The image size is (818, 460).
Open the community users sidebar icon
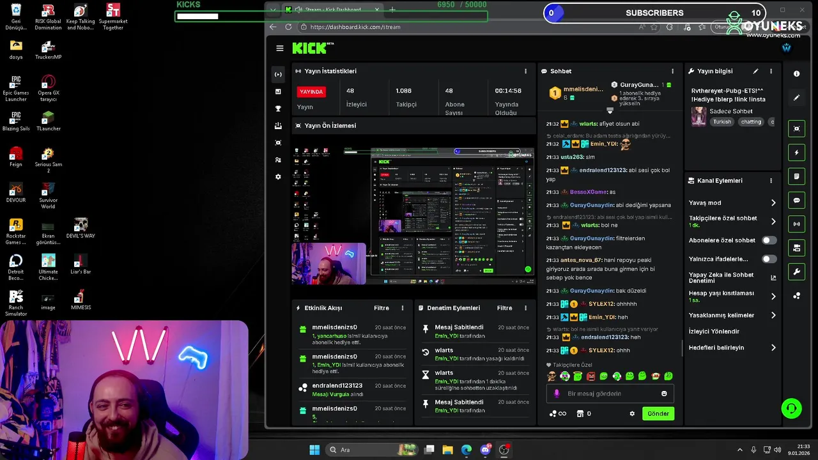pos(278,160)
